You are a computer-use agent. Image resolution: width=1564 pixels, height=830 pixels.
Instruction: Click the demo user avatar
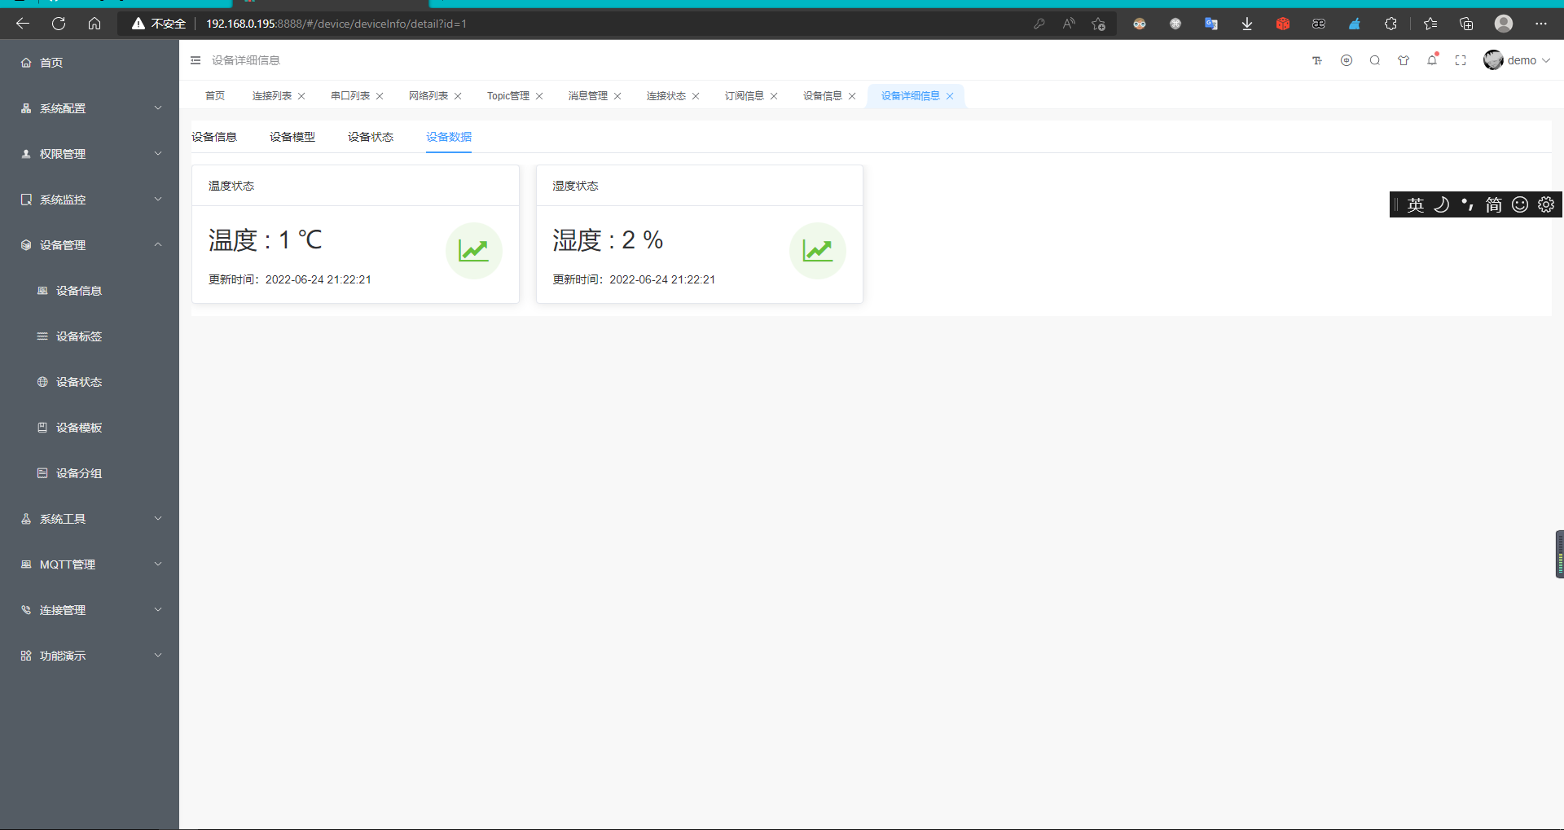1493,60
